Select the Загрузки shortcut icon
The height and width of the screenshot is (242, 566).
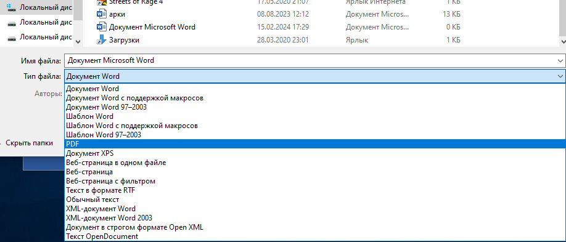pyautogui.click(x=102, y=39)
